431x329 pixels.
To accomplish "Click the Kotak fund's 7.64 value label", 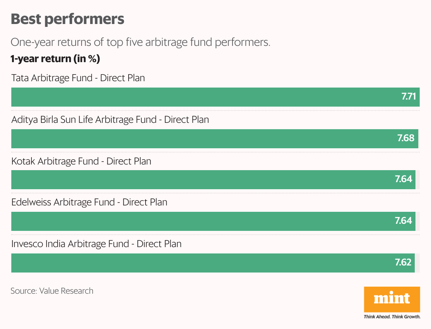I will (x=403, y=179).
